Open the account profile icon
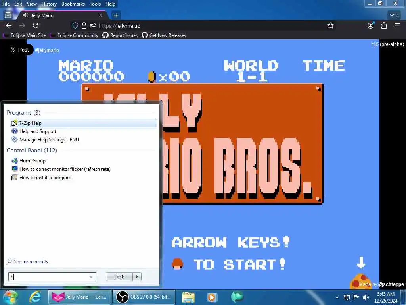The image size is (406, 305). [x=371, y=25]
